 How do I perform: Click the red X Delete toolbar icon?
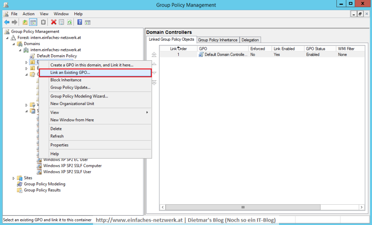[x=54, y=22]
